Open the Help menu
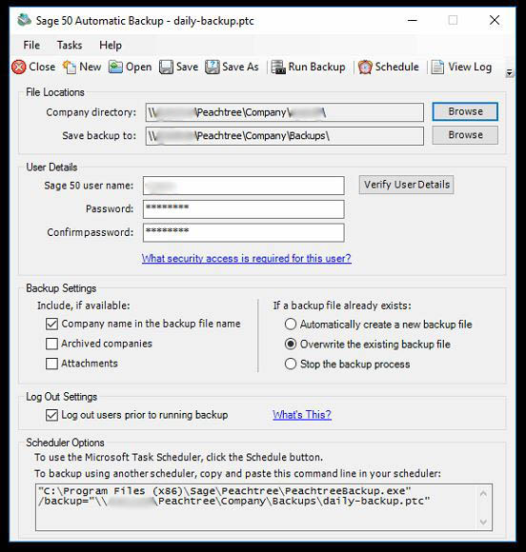This screenshot has height=552, width=526. 111,45
